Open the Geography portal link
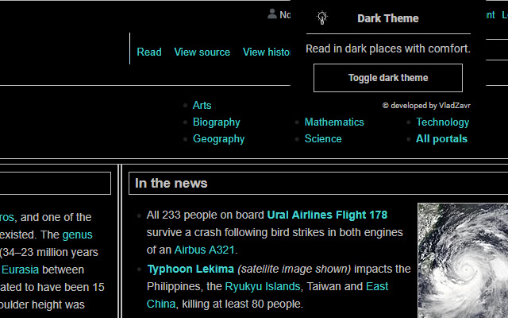 click(219, 139)
